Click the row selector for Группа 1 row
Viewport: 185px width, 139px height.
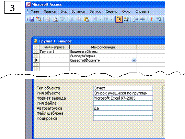36,51
